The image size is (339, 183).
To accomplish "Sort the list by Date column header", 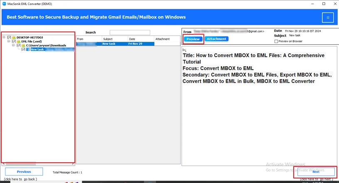I will click(x=141, y=39).
